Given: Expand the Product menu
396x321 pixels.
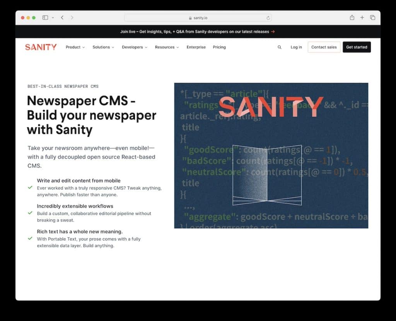Looking at the screenshot, I should click(75, 47).
